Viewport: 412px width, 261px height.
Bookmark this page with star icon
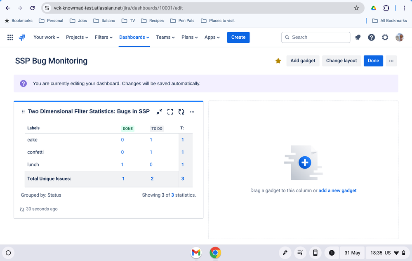click(356, 8)
